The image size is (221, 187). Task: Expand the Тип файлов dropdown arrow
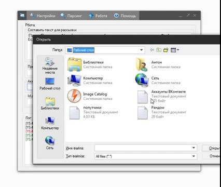[x=194, y=156]
